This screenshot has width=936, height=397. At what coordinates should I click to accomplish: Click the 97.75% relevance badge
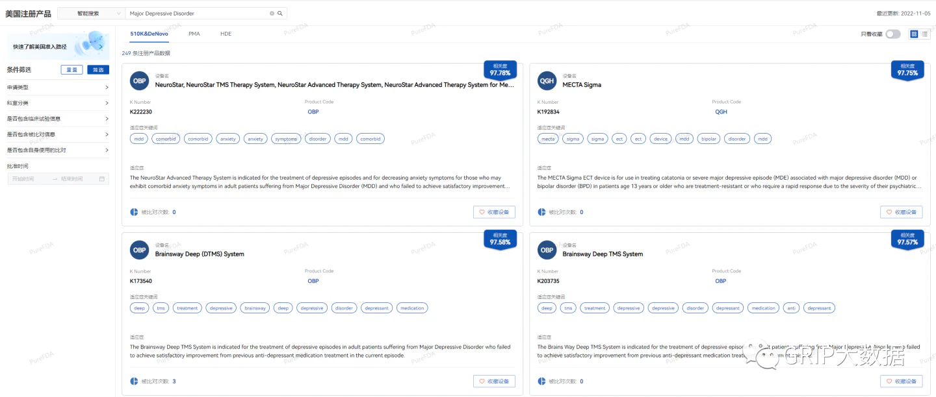click(907, 70)
